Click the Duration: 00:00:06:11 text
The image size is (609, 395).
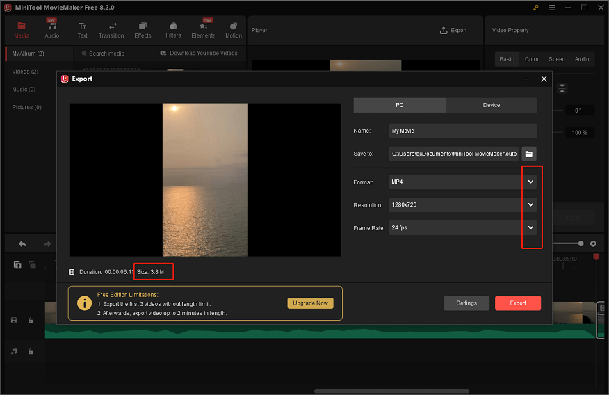[x=106, y=272]
